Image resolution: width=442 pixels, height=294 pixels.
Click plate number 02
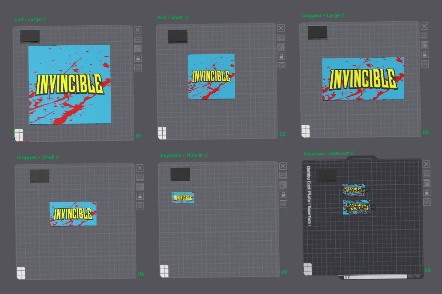[282, 134]
